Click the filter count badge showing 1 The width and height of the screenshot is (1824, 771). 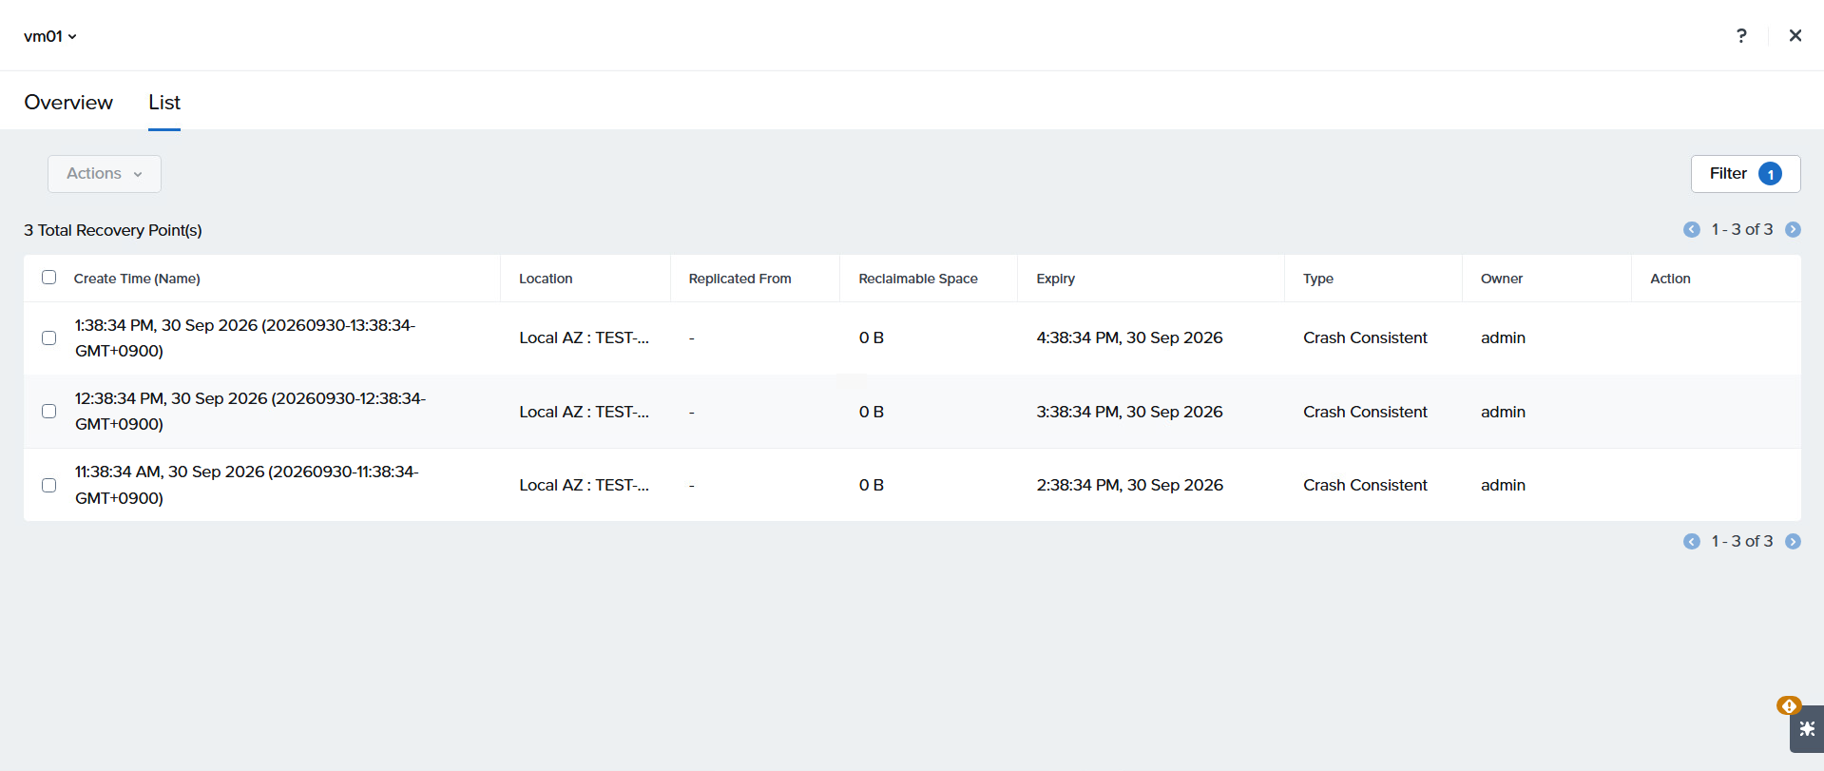click(x=1770, y=174)
